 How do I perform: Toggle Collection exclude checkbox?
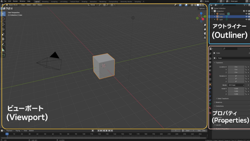(x=244, y=11)
